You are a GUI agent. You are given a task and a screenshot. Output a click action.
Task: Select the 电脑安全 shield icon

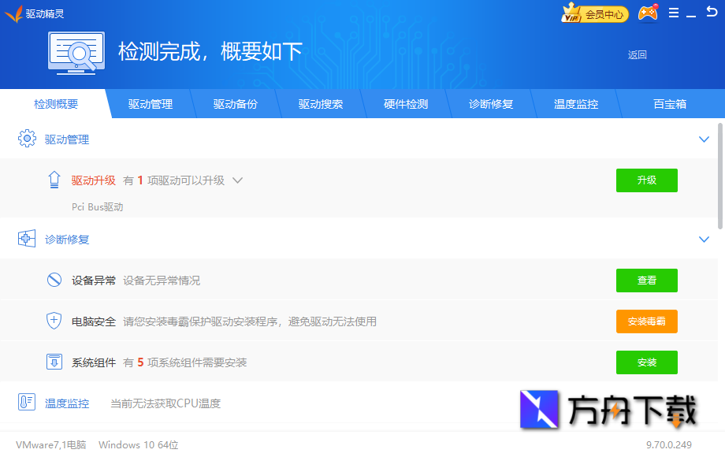point(54,321)
